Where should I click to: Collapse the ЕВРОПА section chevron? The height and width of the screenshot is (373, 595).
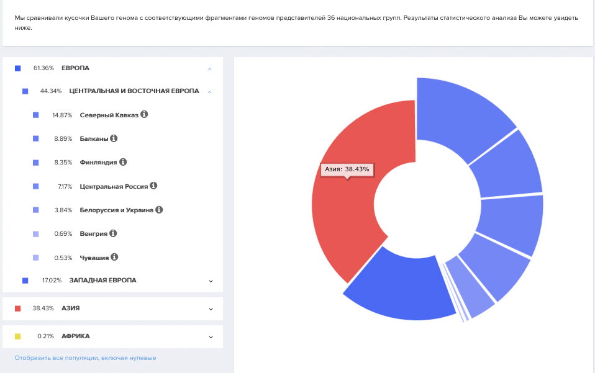[x=209, y=68]
